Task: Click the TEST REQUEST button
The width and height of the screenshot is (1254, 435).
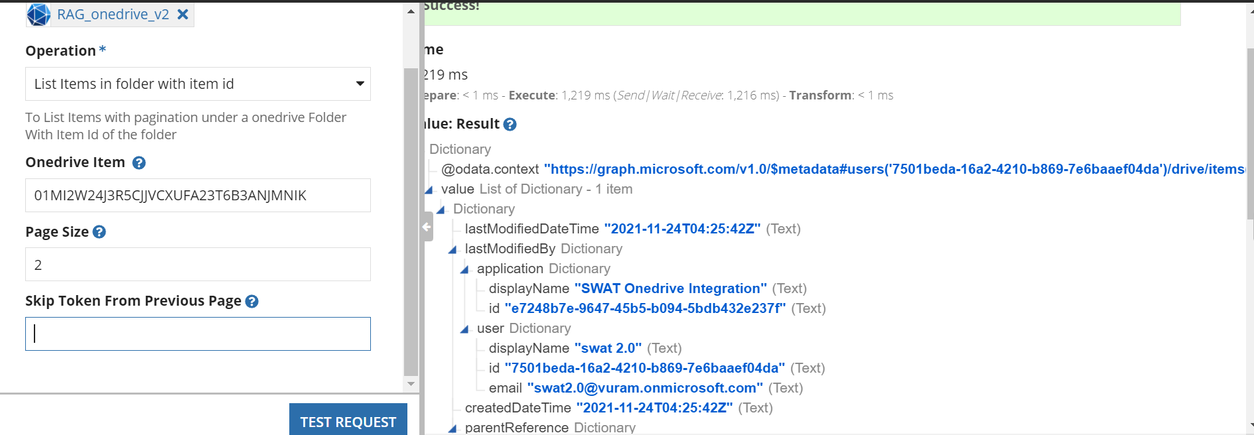Action: 348,420
